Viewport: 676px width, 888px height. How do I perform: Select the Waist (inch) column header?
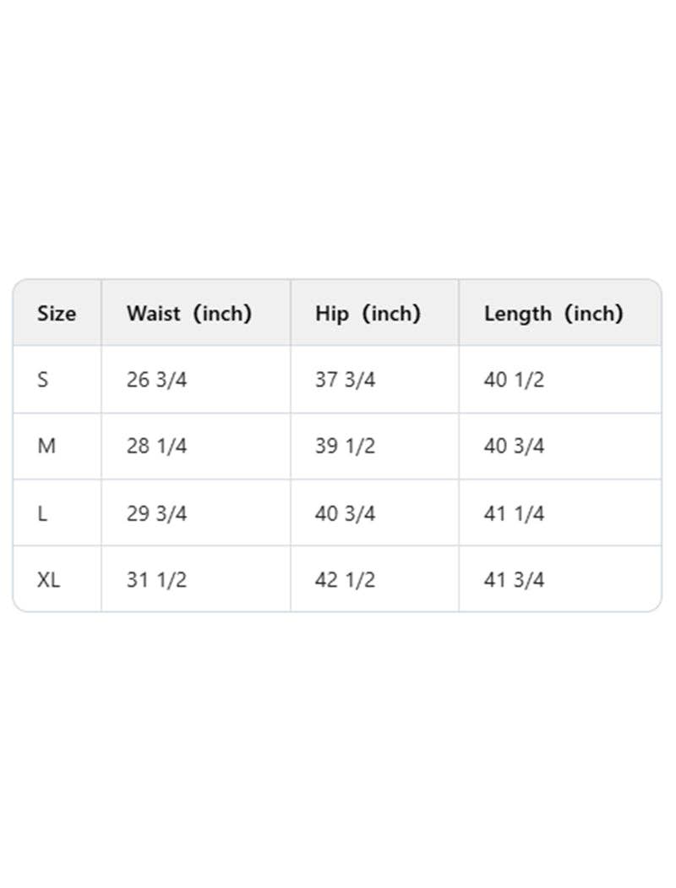click(x=189, y=314)
